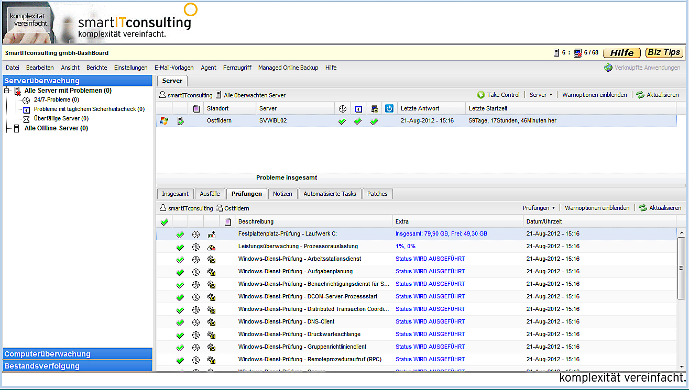
Task: Click the Ostfildern location icon in checks toolbar
Action: tap(220, 208)
